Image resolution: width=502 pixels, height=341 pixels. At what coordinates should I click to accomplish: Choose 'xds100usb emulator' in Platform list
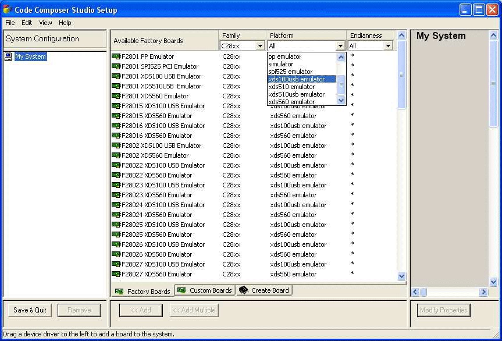[301, 79]
